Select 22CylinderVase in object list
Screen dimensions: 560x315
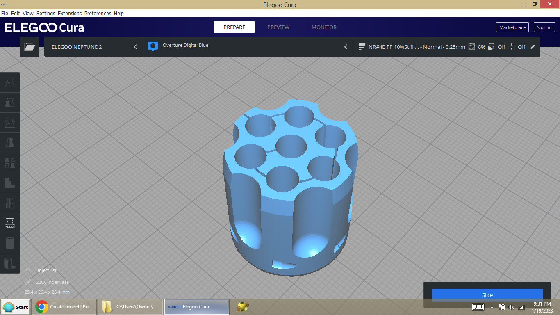pyautogui.click(x=52, y=282)
